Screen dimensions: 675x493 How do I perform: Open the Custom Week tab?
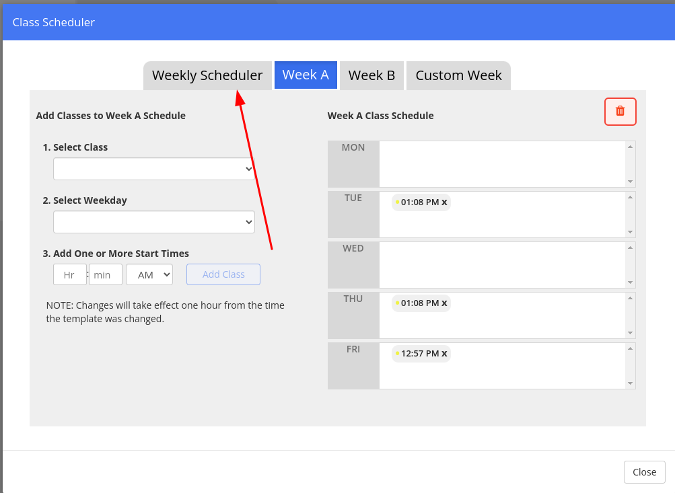[458, 75]
